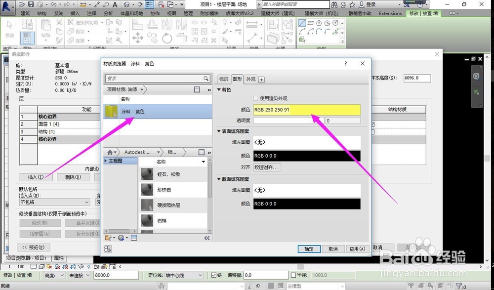Image resolution: width=494 pixels, height=290 pixels.
Task: Collapse the 表面填充图案 section
Action: pyautogui.click(x=219, y=131)
